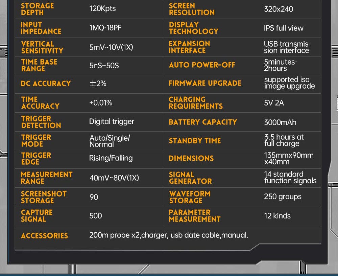Select the SCREENSHOT STORAGE label
Image resolution: width=338 pixels, height=276 pixels.
44,197
